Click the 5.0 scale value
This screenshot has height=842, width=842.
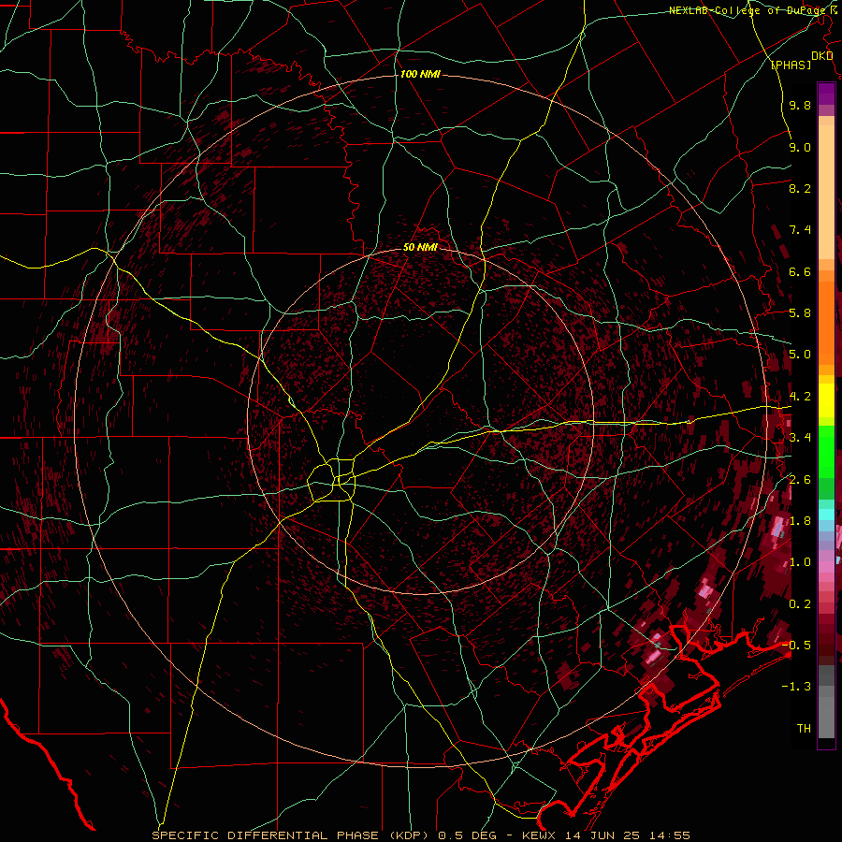click(x=800, y=355)
